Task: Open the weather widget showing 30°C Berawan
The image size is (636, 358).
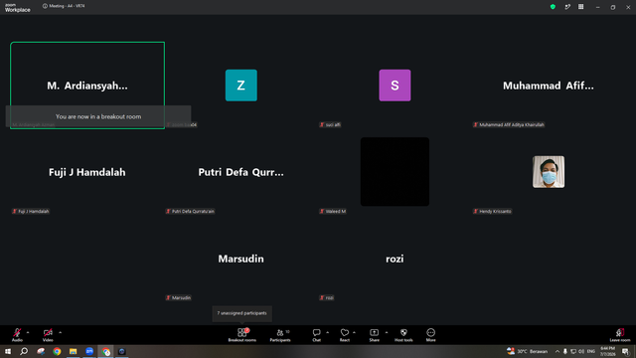Action: [528, 351]
